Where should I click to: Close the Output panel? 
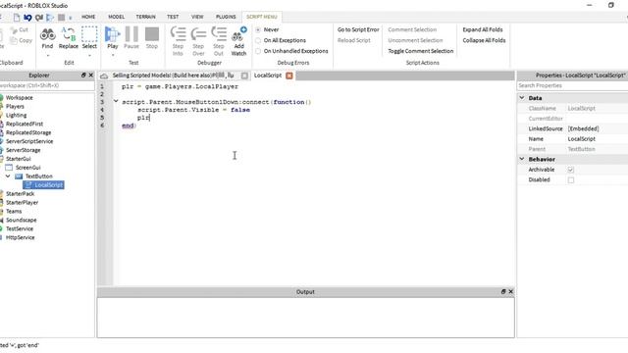pyautogui.click(x=510, y=292)
